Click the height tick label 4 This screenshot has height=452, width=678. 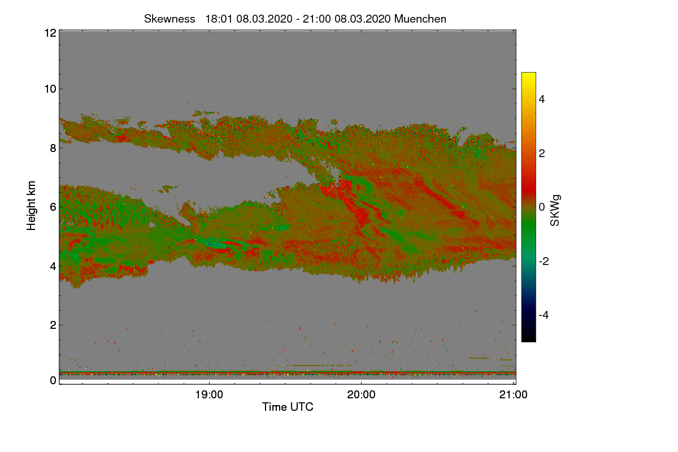coord(53,266)
